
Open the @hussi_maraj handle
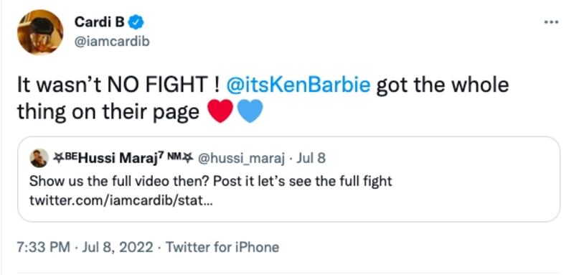tap(241, 159)
